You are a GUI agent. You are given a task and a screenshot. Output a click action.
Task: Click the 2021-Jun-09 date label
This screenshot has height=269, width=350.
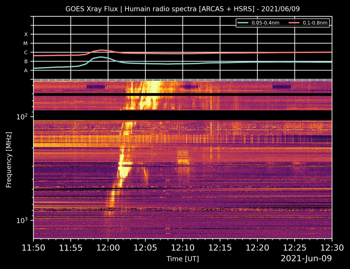306,259
